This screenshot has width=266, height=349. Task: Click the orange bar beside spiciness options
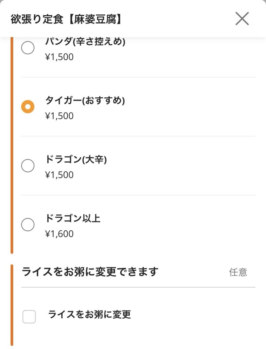[12, 147]
